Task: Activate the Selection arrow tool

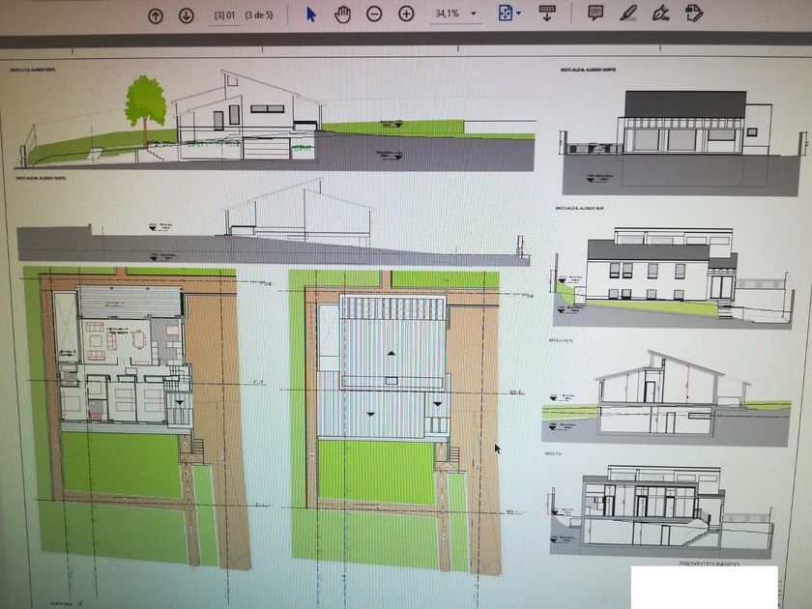Action: (x=310, y=14)
